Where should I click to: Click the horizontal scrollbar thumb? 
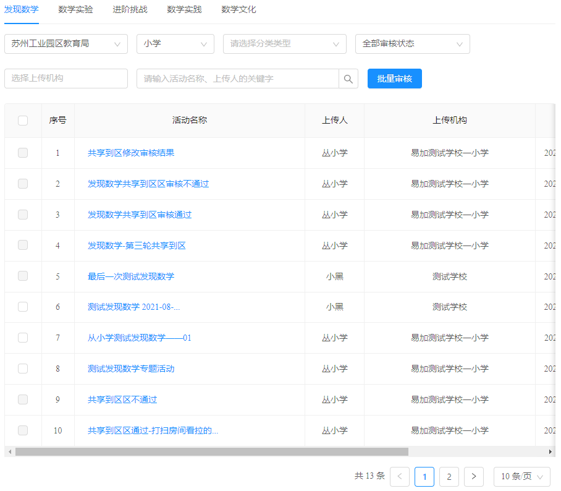click(212, 451)
